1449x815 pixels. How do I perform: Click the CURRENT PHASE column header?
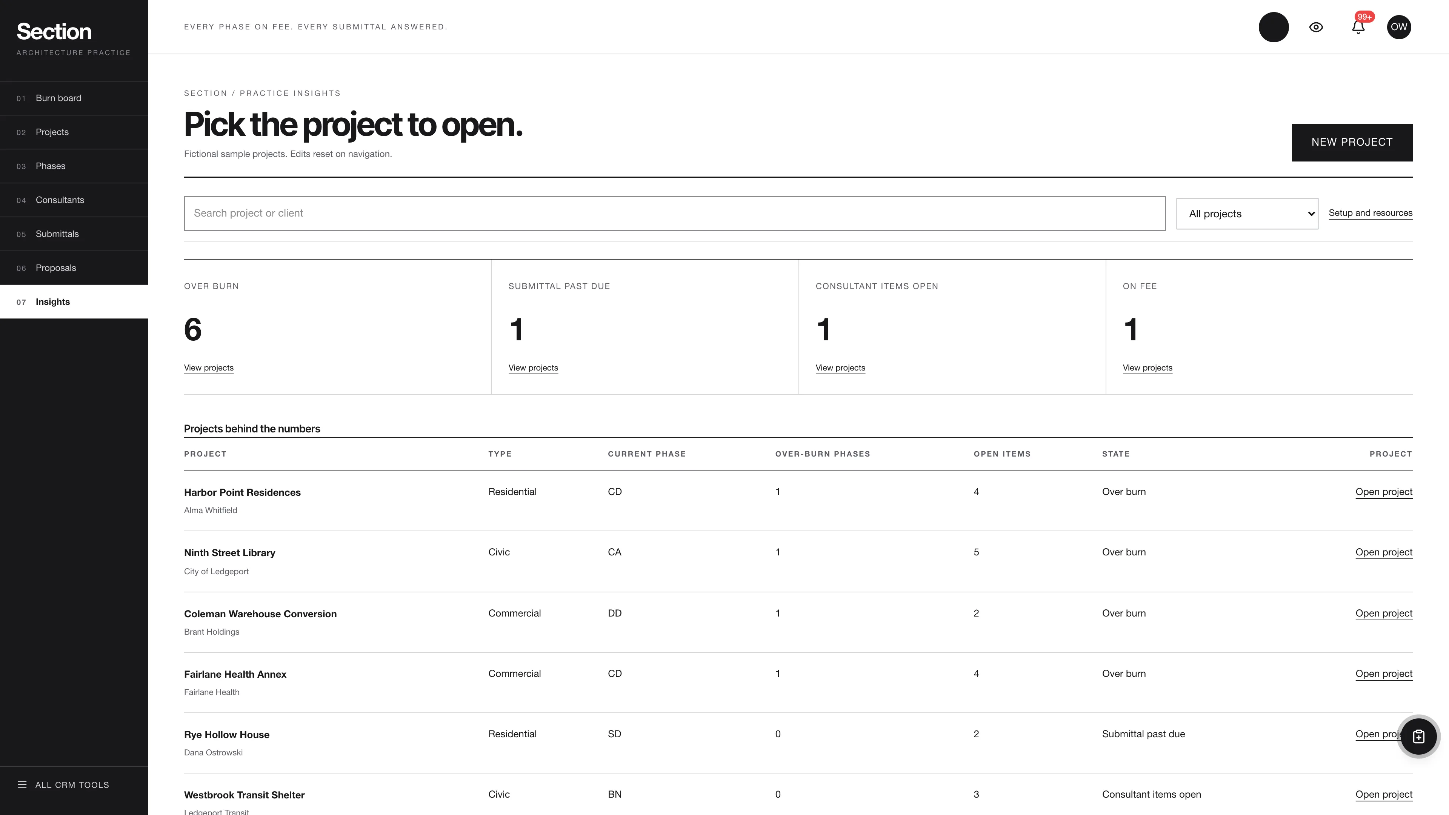[x=647, y=454]
